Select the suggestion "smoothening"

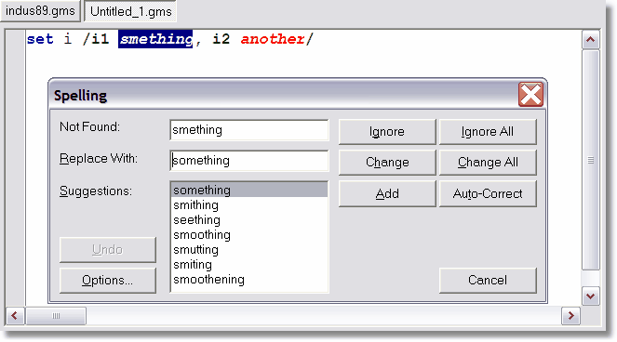click(249, 280)
